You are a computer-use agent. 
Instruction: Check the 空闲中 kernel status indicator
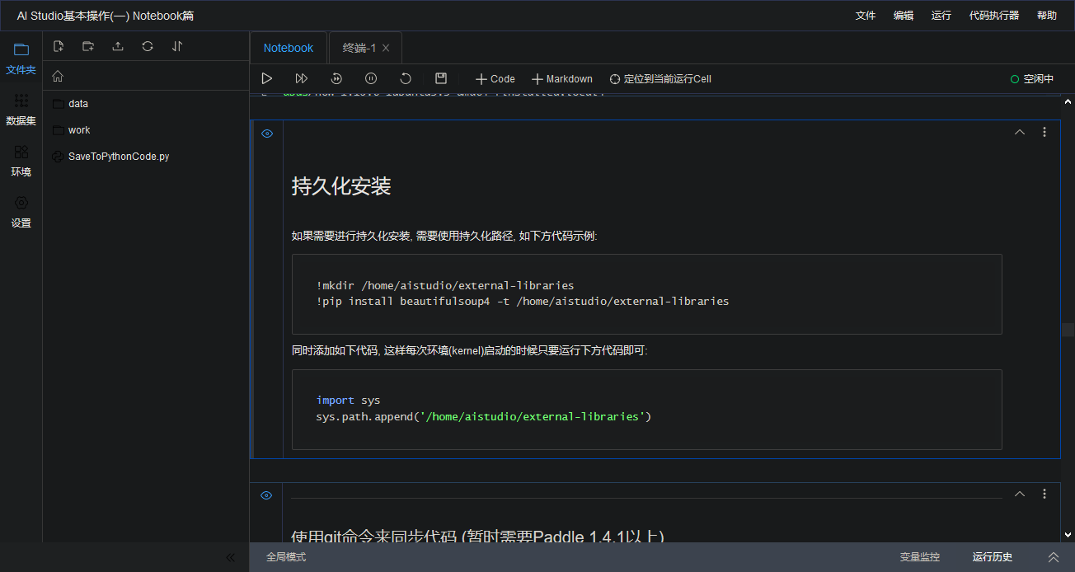point(1032,79)
